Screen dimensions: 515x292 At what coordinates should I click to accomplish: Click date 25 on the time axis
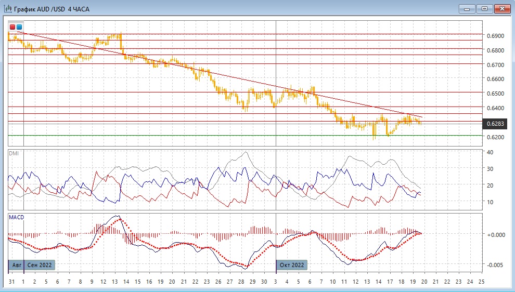point(481,281)
